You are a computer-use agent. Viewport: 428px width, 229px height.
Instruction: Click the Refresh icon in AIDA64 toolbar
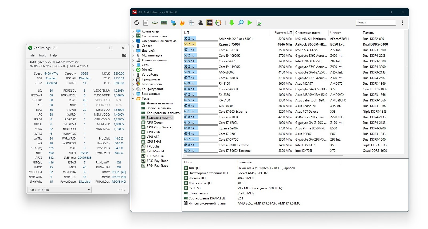(137, 23)
